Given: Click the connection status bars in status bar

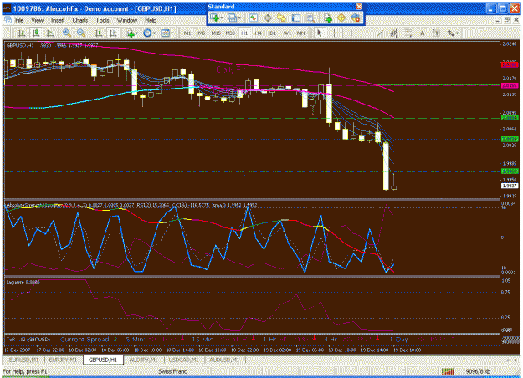Looking at the screenshot, I should (x=448, y=371).
